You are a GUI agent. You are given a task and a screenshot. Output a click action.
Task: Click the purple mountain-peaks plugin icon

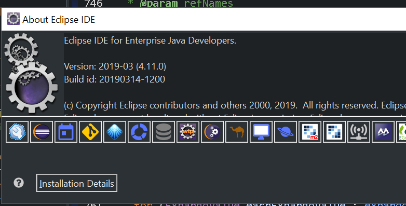click(x=383, y=132)
